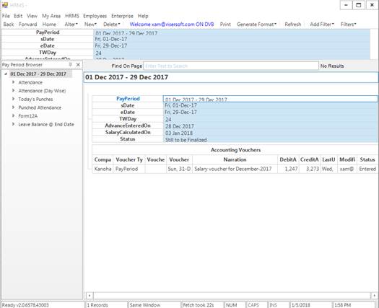
Task: Open the Edit menu
Action: pyautogui.click(x=18, y=16)
